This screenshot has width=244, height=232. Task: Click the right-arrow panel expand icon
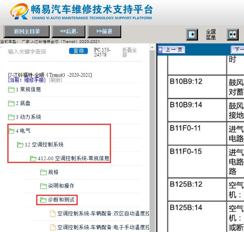[192, 34]
